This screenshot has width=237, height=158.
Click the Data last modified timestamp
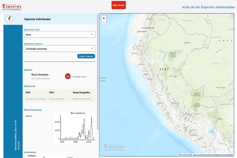pyautogui.click(x=17, y=135)
